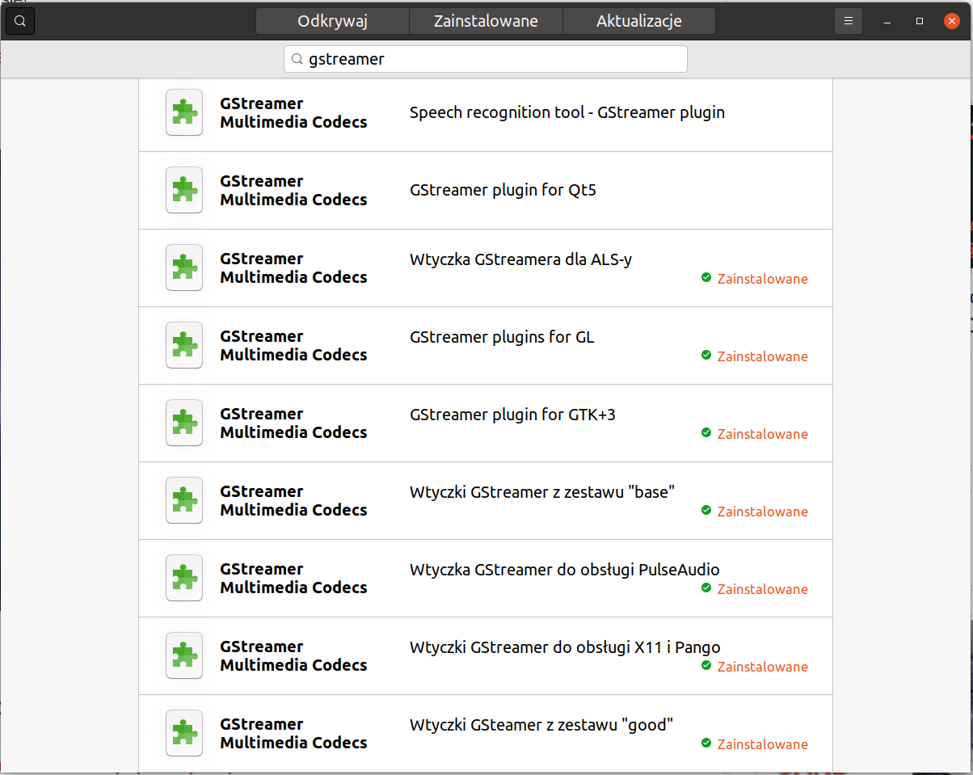Click GStreamer Multimedia Codecs title in Speech recognition row
The width and height of the screenshot is (973, 775).
(x=293, y=112)
